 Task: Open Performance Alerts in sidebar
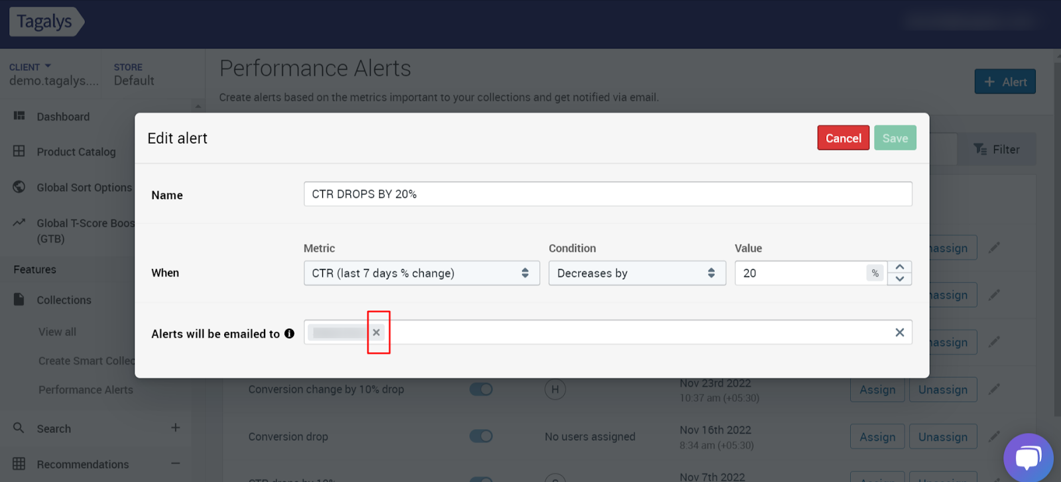pyautogui.click(x=86, y=390)
